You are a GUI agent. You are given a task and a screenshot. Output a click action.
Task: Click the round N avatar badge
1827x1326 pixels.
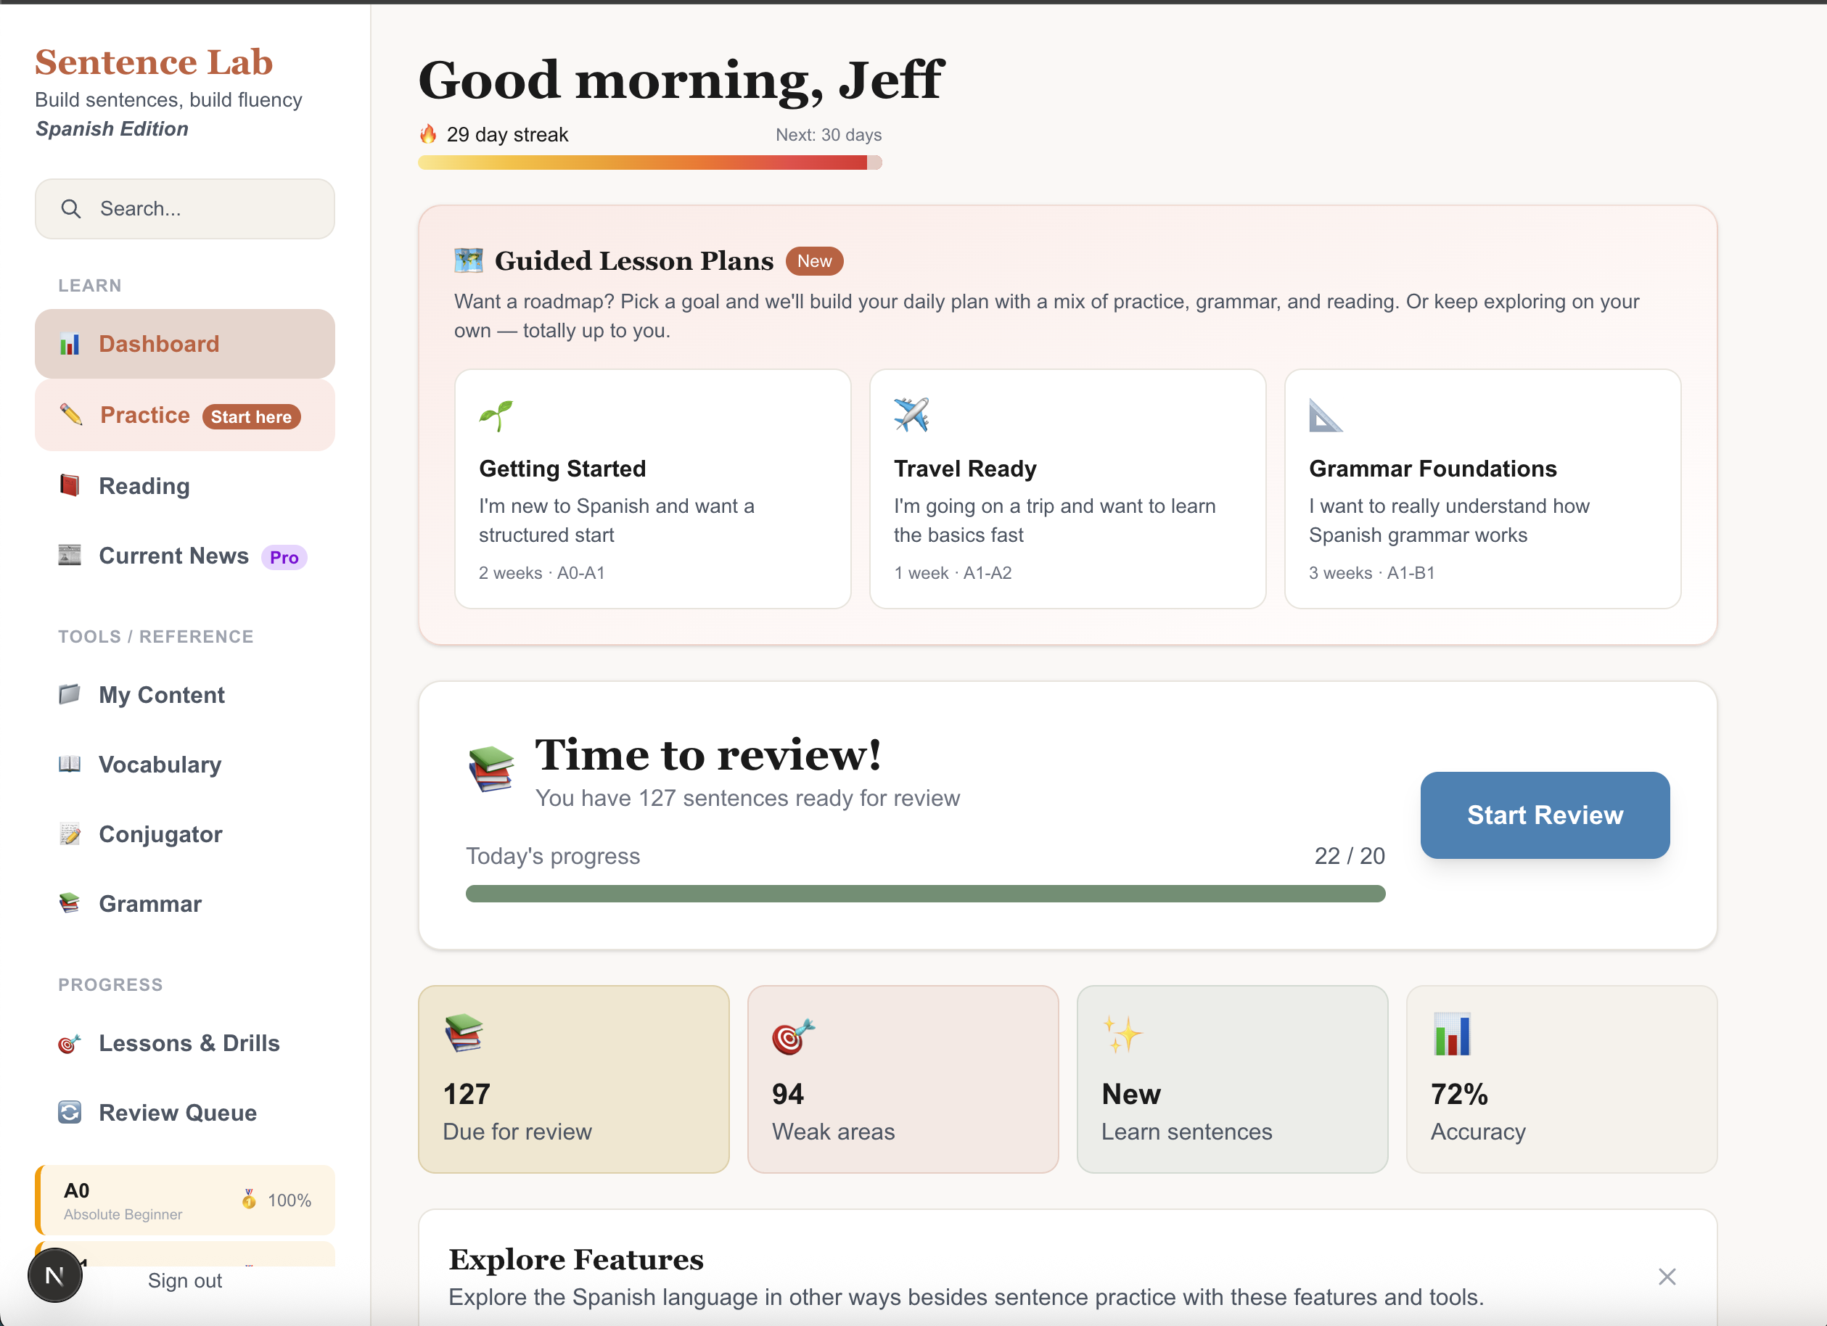(x=54, y=1275)
